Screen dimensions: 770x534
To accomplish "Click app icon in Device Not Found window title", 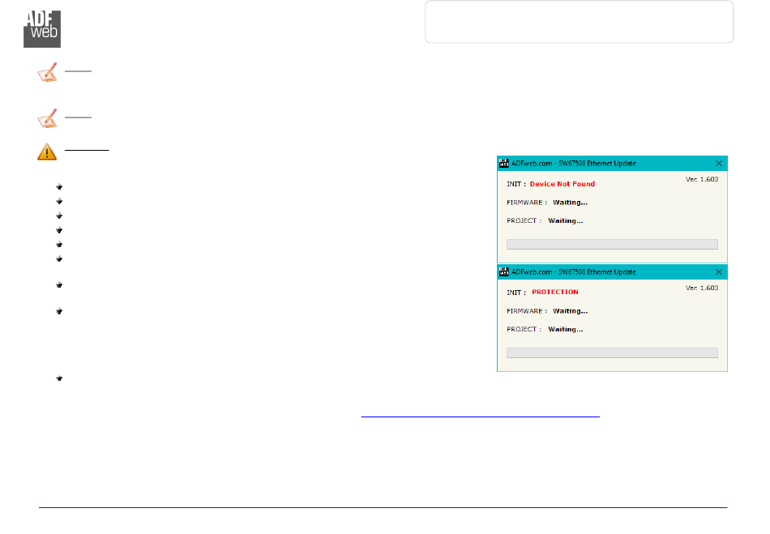I will [504, 164].
